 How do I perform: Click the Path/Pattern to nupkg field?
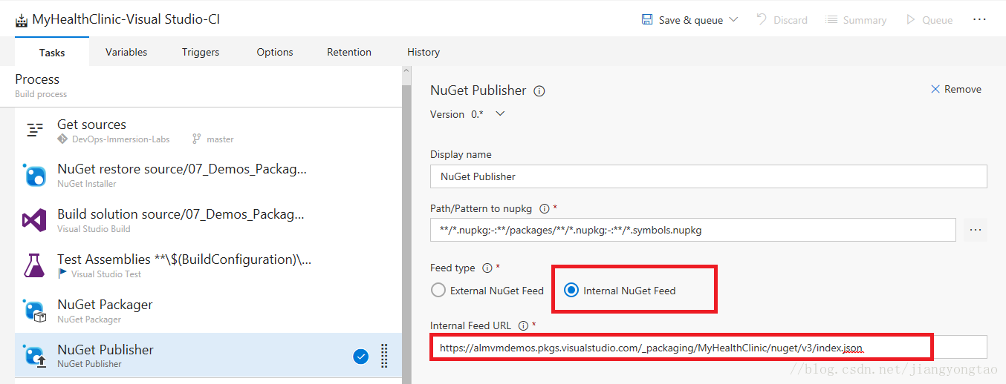[x=692, y=230]
